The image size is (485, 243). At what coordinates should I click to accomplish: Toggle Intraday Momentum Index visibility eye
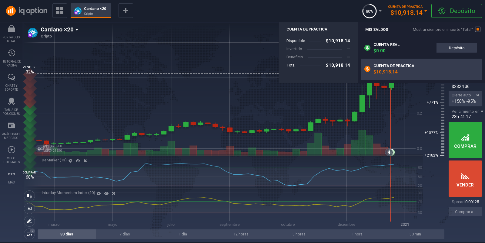pyautogui.click(x=106, y=193)
